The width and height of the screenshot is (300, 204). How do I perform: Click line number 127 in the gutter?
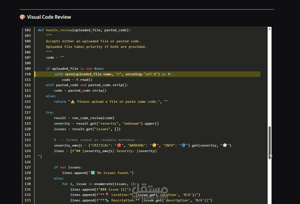coord(28,167)
